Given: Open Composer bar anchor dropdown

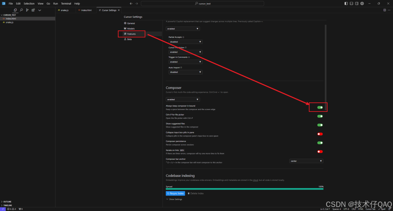Looking at the screenshot, I should coord(306,161).
